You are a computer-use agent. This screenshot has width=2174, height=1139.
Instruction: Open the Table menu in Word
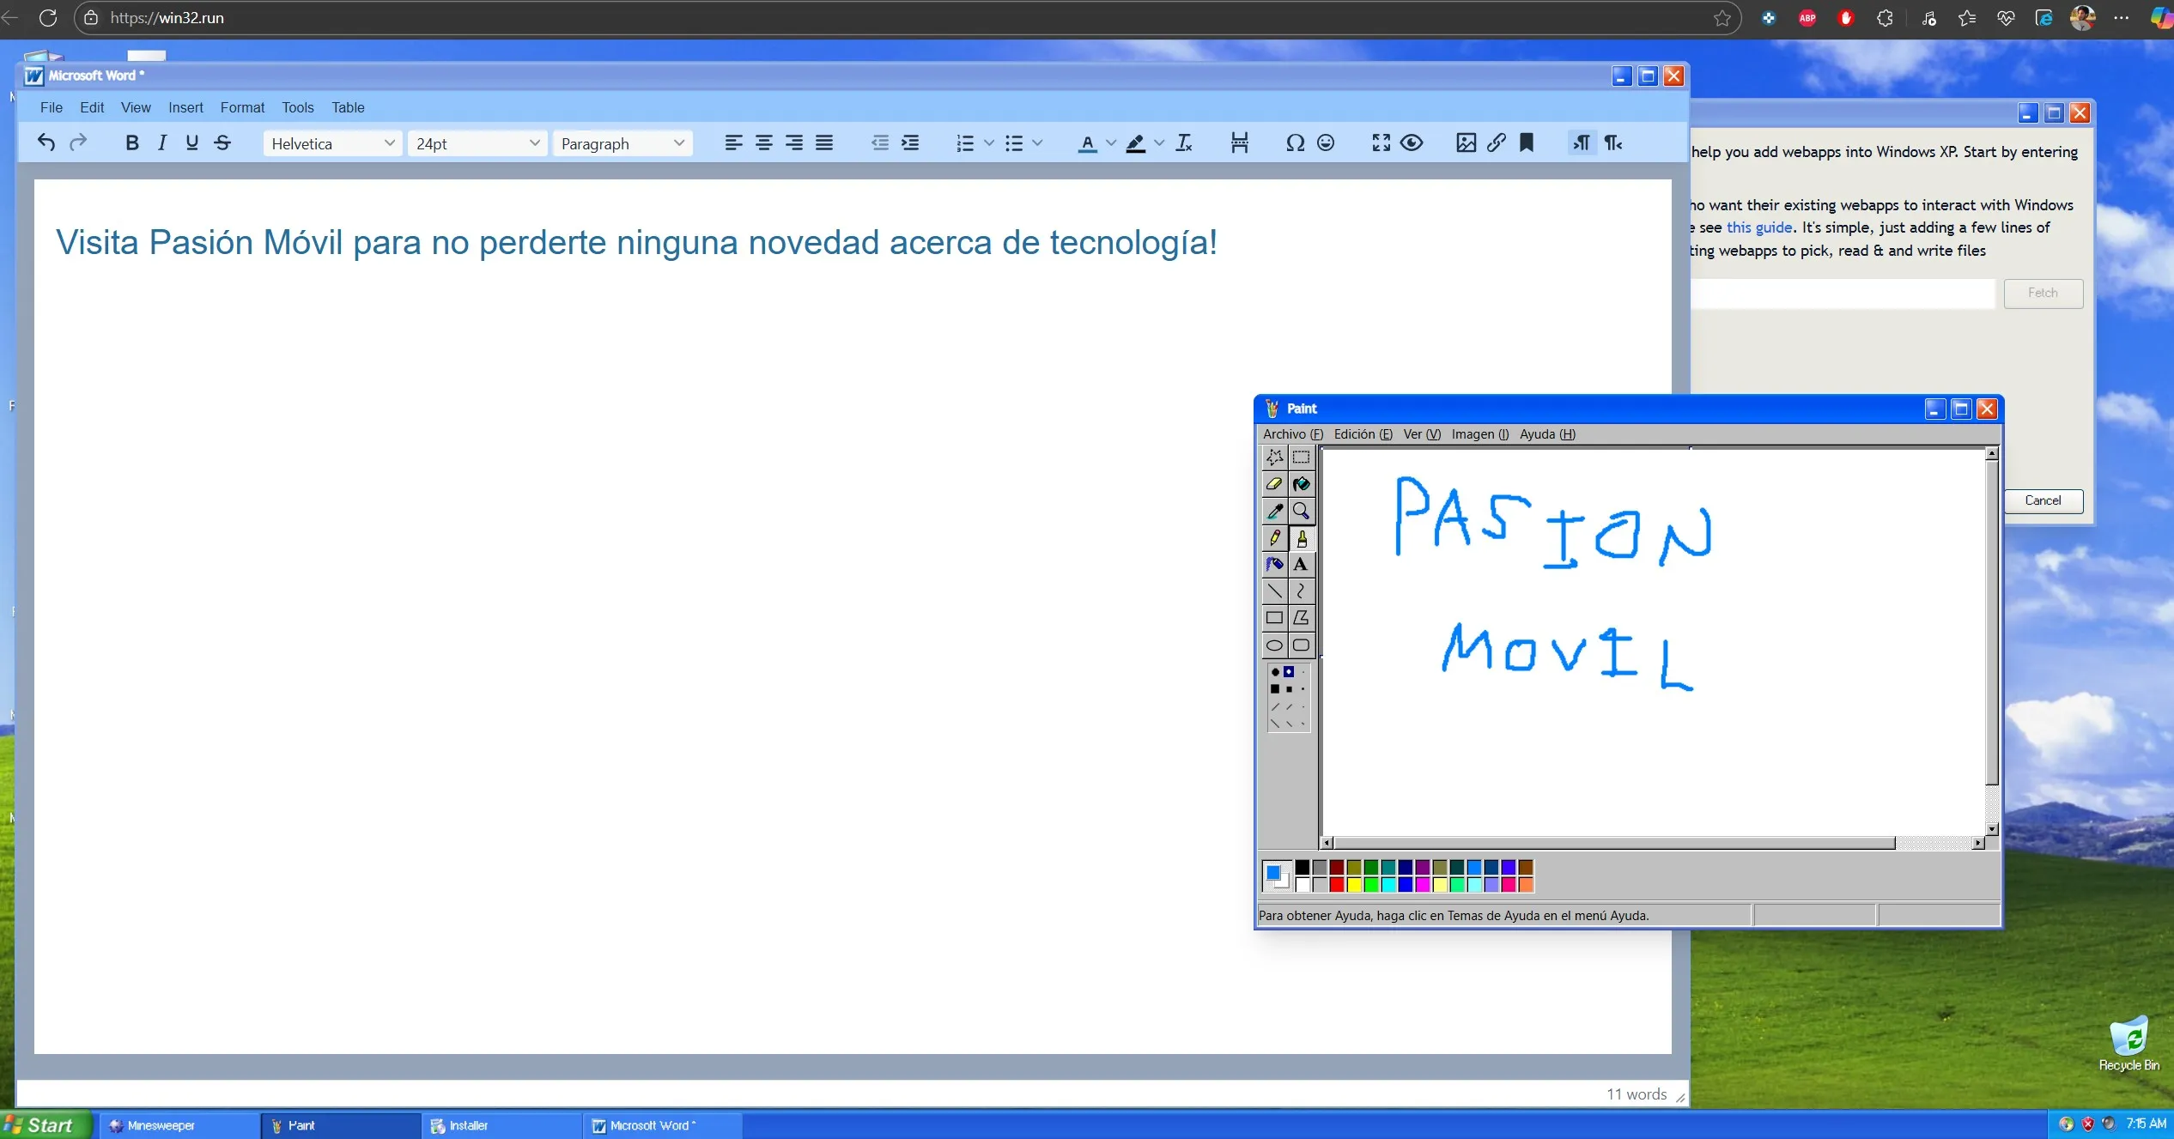[348, 107]
